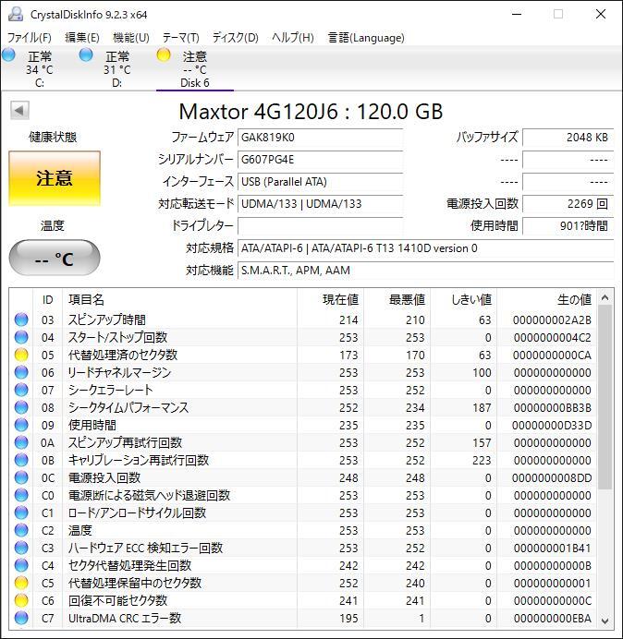Open the テーマ(T) menu
Image resolution: width=623 pixels, height=639 pixels.
[x=181, y=38]
